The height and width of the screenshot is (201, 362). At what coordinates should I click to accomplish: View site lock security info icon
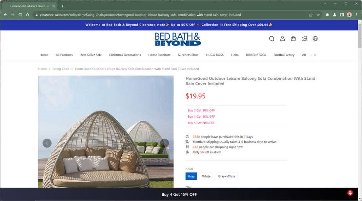pyautogui.click(x=36, y=15)
